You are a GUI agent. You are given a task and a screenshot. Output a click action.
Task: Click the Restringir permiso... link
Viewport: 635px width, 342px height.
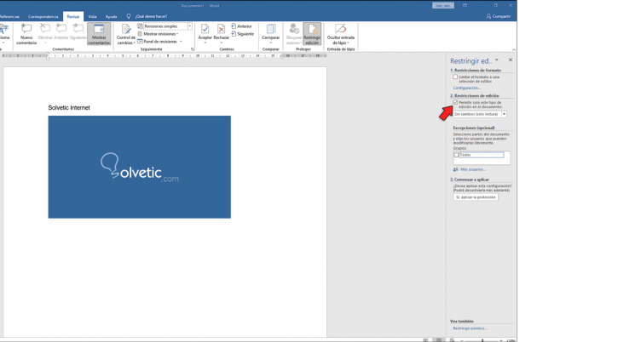[470, 328]
